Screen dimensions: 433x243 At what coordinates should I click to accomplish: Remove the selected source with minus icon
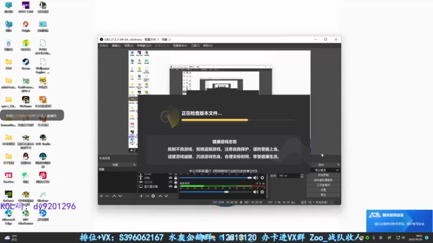point(147,196)
